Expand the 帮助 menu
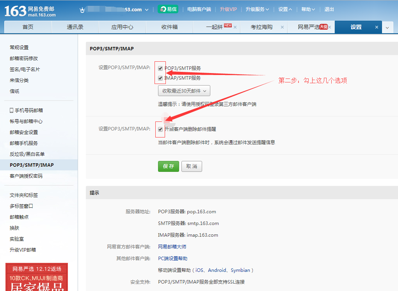The height and width of the screenshot is (291, 398). pos(308,9)
